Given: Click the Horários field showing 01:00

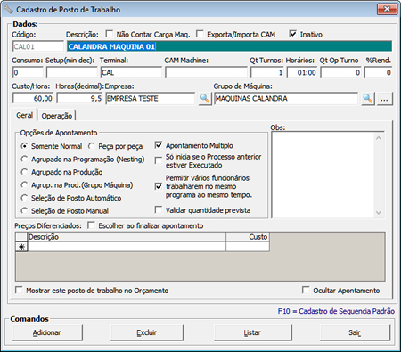Looking at the screenshot, I should click(302, 72).
